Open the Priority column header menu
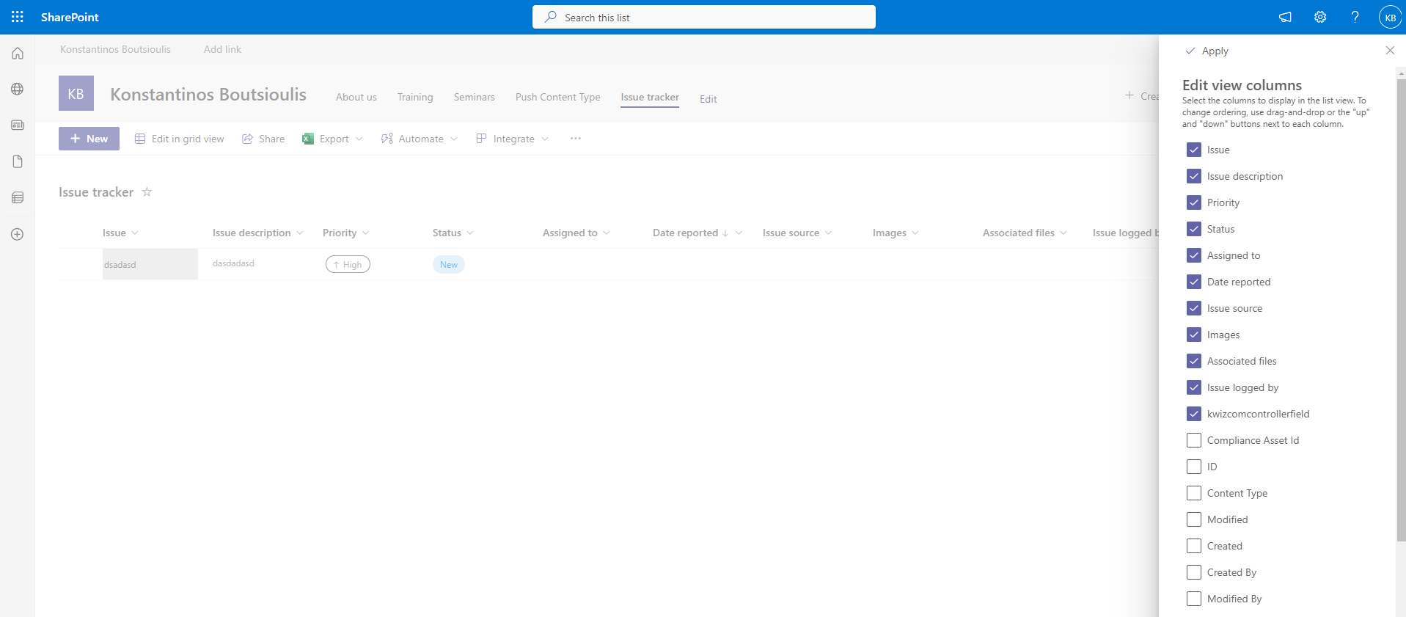1406x617 pixels. click(x=346, y=233)
